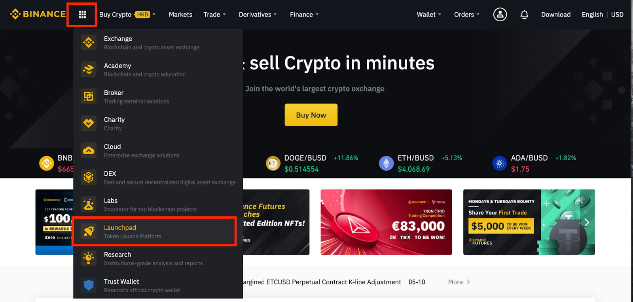Click the Broker trading terminal icon

[89, 96]
